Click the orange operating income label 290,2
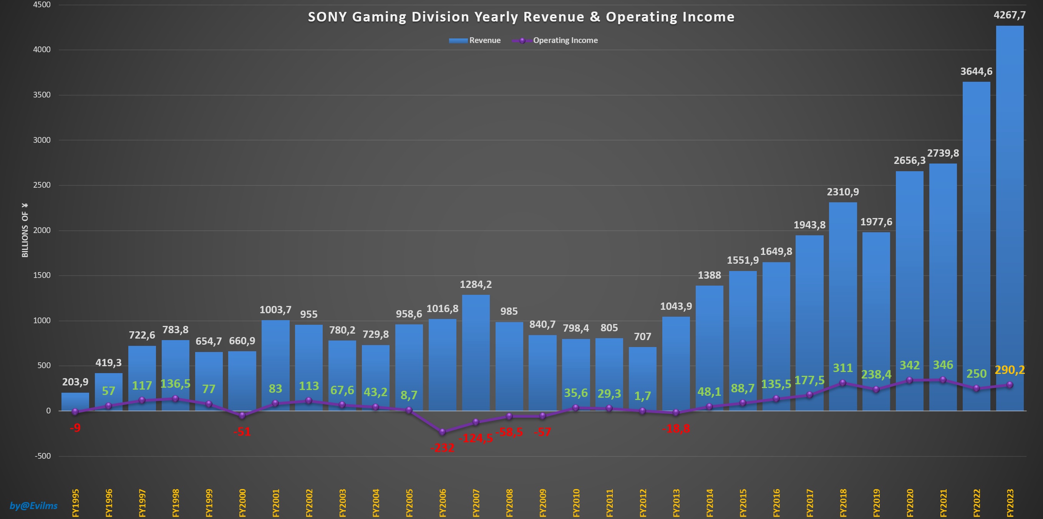Screen dimensions: 1043x519 1010,370
